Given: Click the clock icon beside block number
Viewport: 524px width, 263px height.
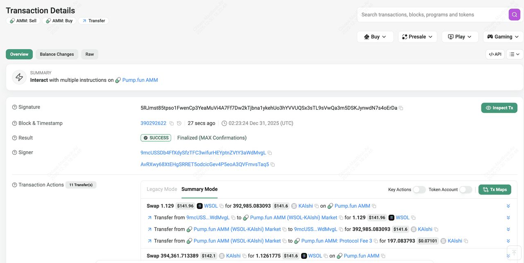Looking at the screenshot, I should (178, 123).
